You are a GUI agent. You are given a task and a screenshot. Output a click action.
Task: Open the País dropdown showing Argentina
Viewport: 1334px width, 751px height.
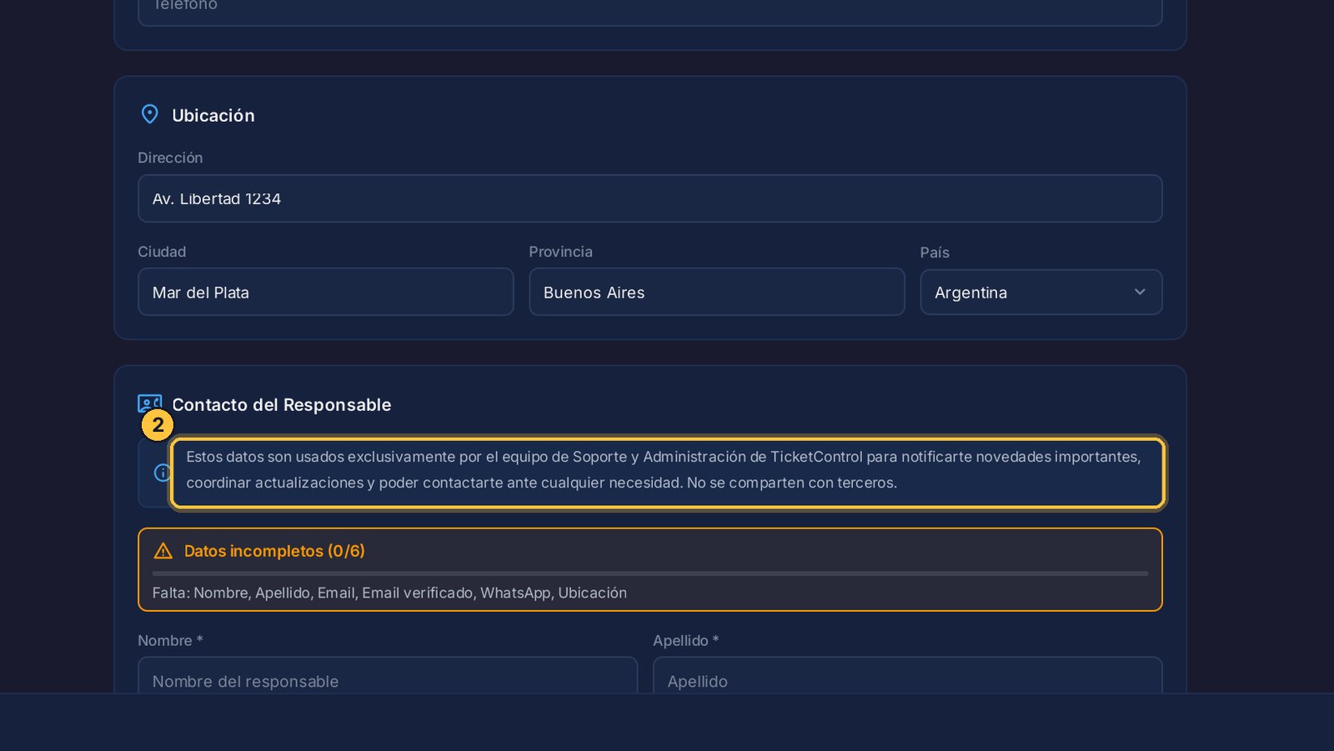[1041, 293]
